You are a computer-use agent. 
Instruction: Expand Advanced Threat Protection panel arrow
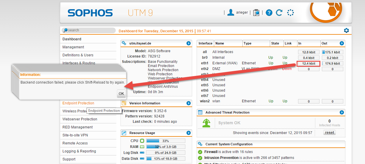[341, 112]
